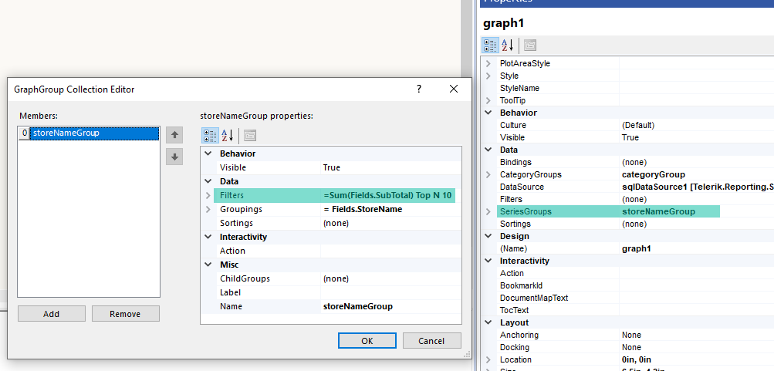Screen dimensions: 774x371
Task: Expand SeriesGroups in Properties panel
Action: click(x=488, y=211)
